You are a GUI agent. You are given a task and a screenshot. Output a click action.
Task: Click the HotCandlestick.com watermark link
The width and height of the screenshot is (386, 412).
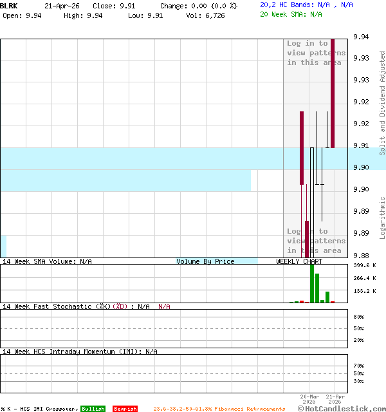pos(342,408)
